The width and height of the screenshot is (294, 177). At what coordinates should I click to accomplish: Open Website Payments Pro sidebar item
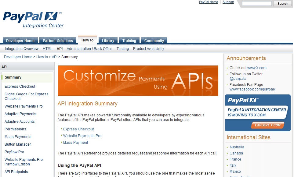pos(24,106)
